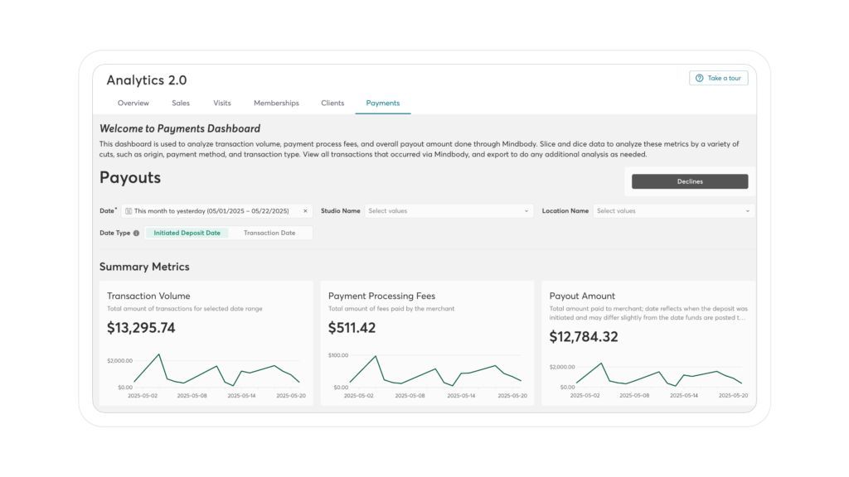Click the Payments tab
The image size is (849, 477).
(x=383, y=104)
